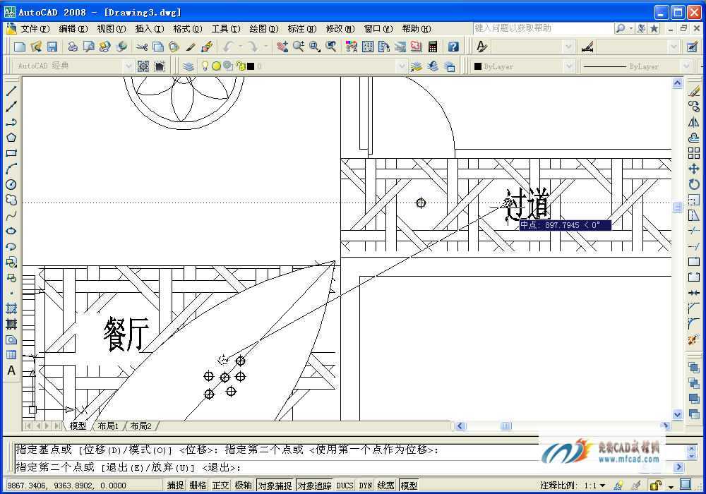Screen dimensions: 706x494
Task: Choose the multiline Text tool (A)
Action: coord(11,370)
